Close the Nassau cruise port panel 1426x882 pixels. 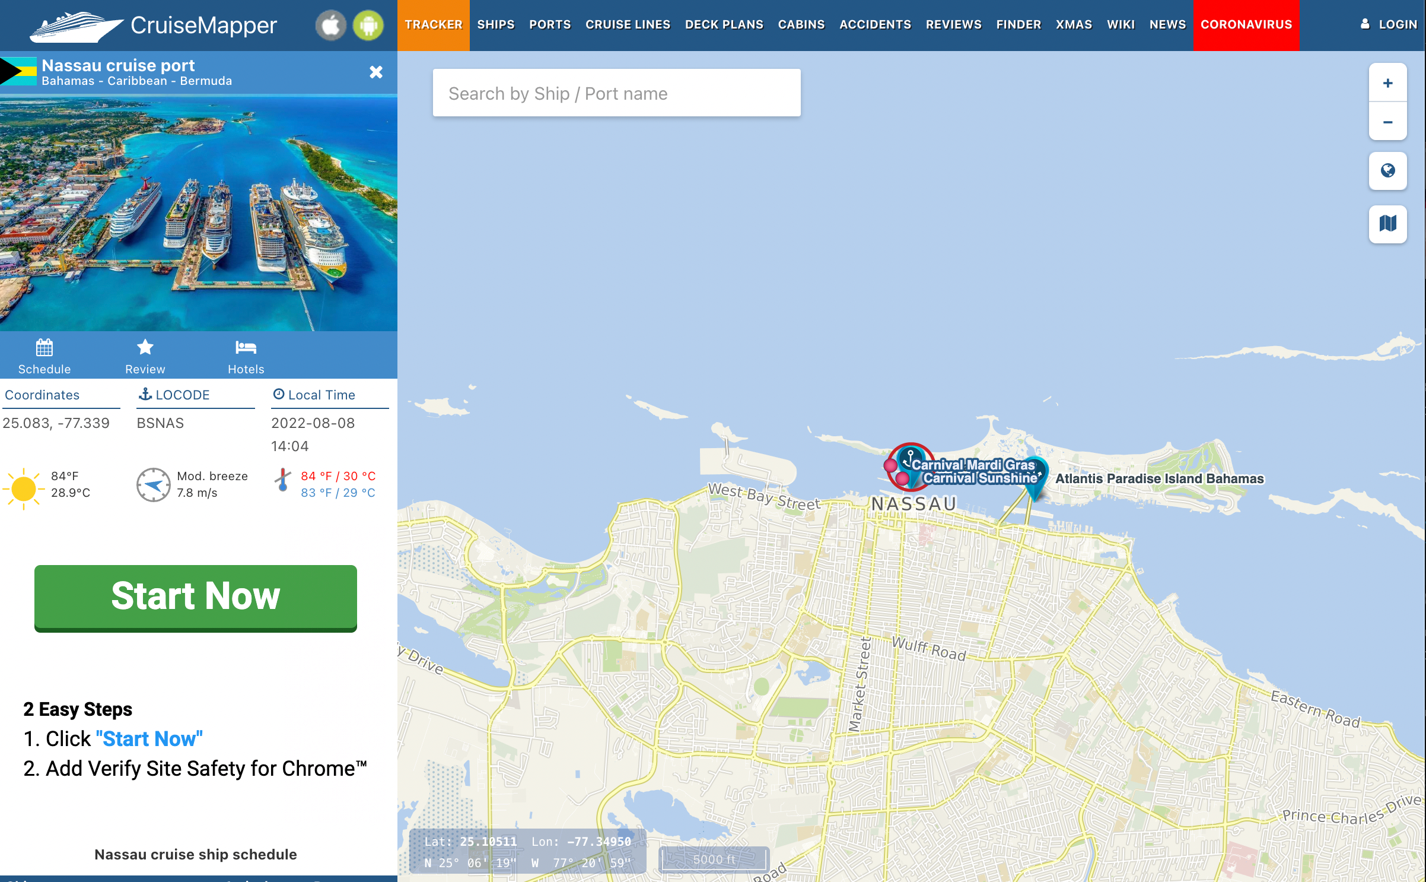click(375, 71)
